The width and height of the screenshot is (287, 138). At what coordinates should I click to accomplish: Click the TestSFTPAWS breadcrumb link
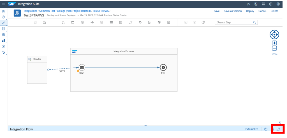click(x=101, y=11)
